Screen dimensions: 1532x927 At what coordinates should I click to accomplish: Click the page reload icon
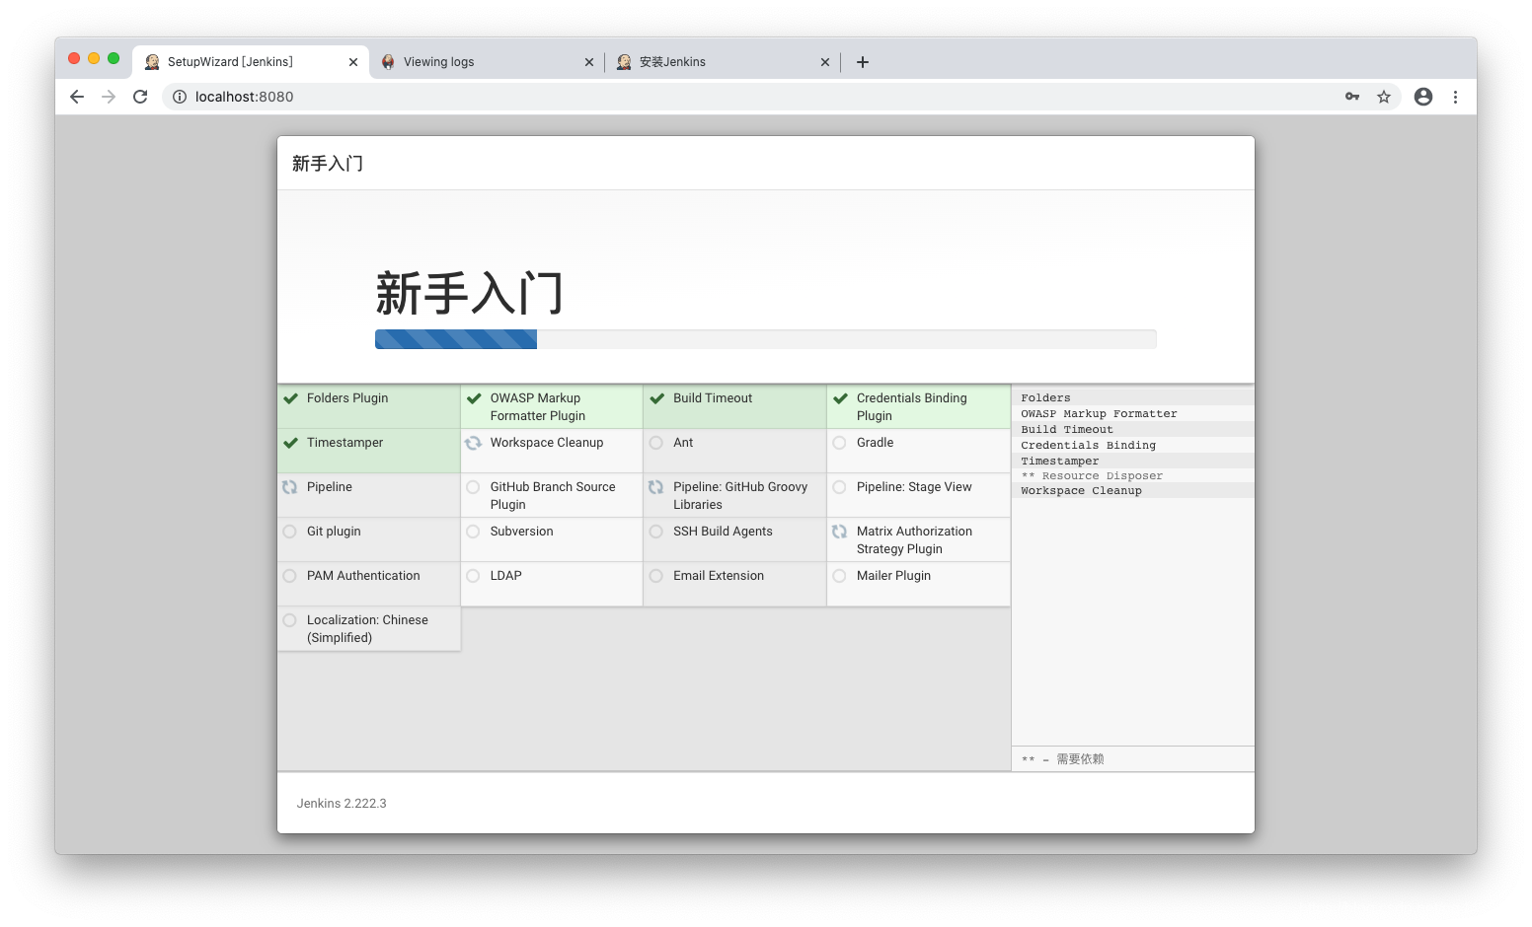pyautogui.click(x=140, y=97)
